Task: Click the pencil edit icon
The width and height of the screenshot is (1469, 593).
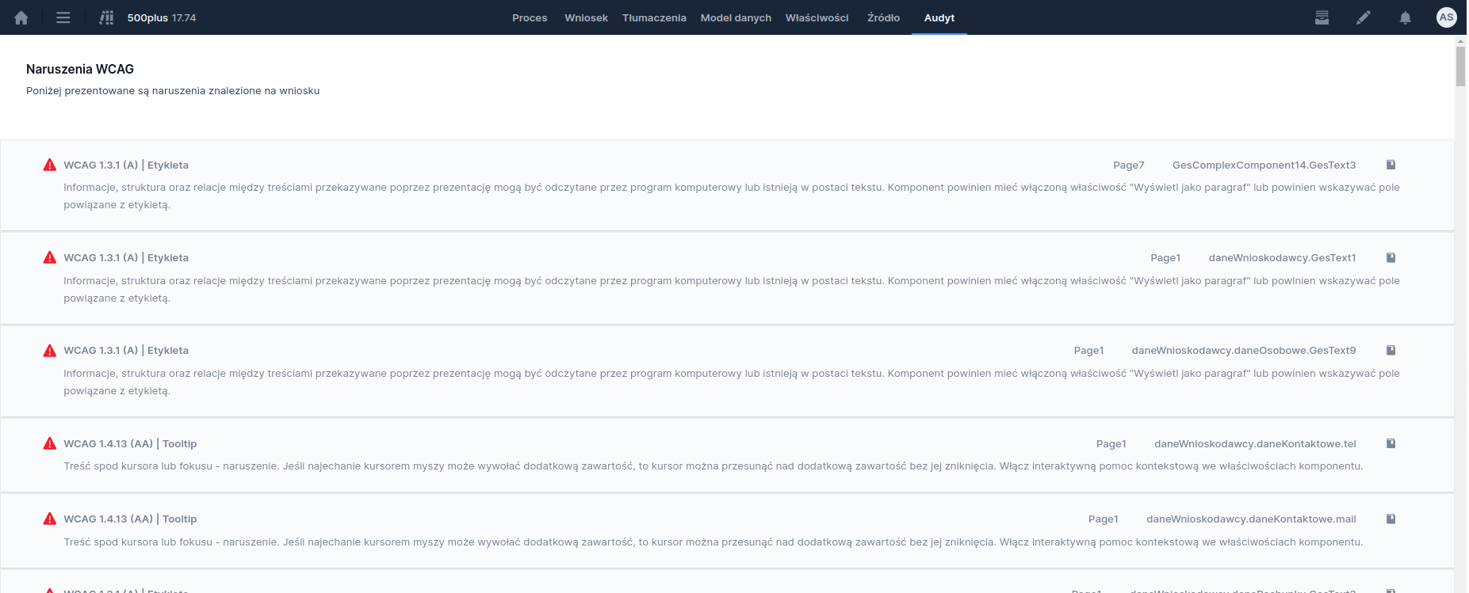Action: click(x=1364, y=17)
